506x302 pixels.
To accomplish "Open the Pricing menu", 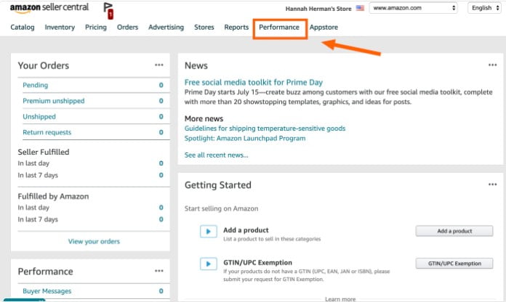I will click(96, 28).
